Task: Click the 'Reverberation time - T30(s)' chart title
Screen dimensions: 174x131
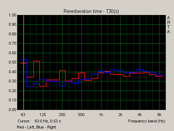Action: [x=91, y=11]
